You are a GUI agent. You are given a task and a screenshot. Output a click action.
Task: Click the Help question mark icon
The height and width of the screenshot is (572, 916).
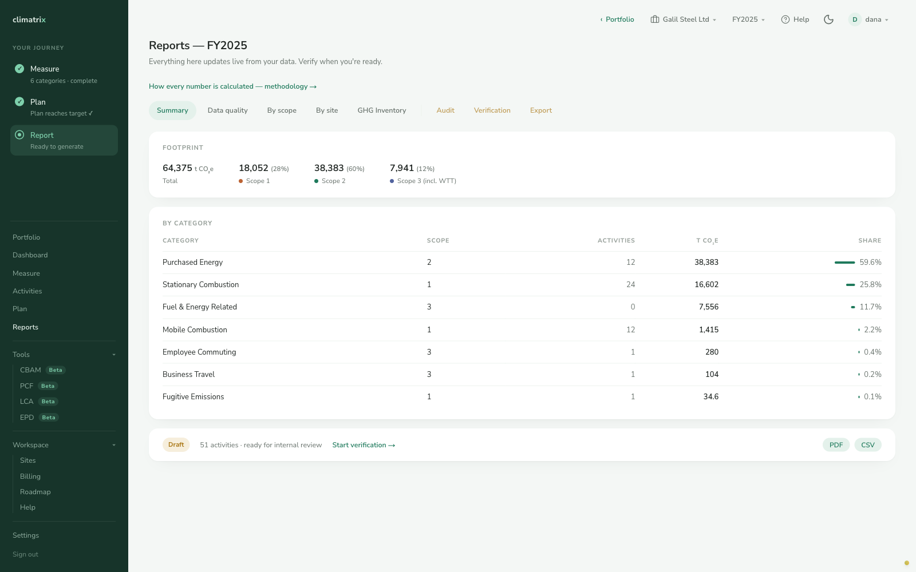pos(785,19)
